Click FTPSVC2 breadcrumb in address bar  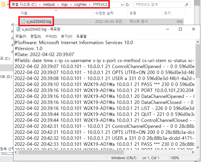[x=100, y=5]
